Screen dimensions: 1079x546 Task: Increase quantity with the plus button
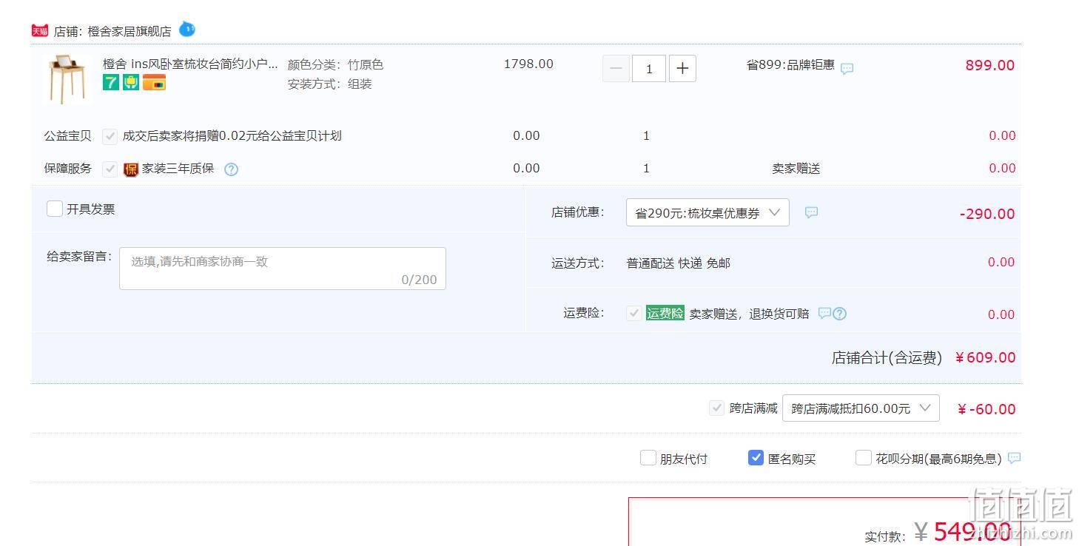[x=682, y=69]
